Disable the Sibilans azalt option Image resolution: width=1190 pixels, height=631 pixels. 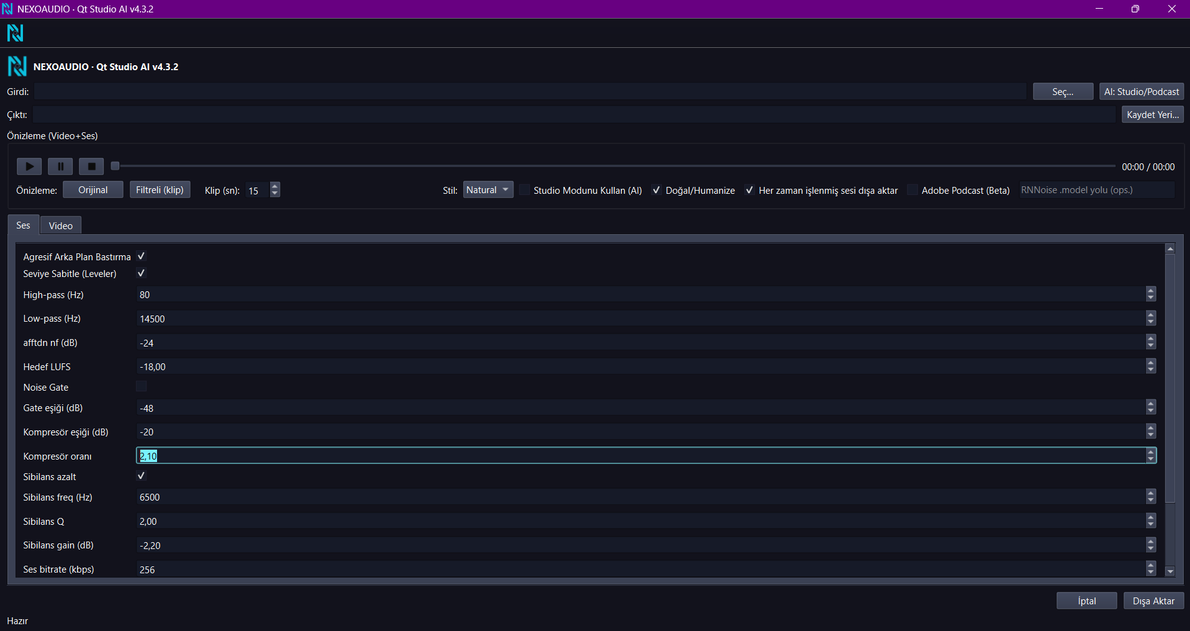pyautogui.click(x=142, y=476)
